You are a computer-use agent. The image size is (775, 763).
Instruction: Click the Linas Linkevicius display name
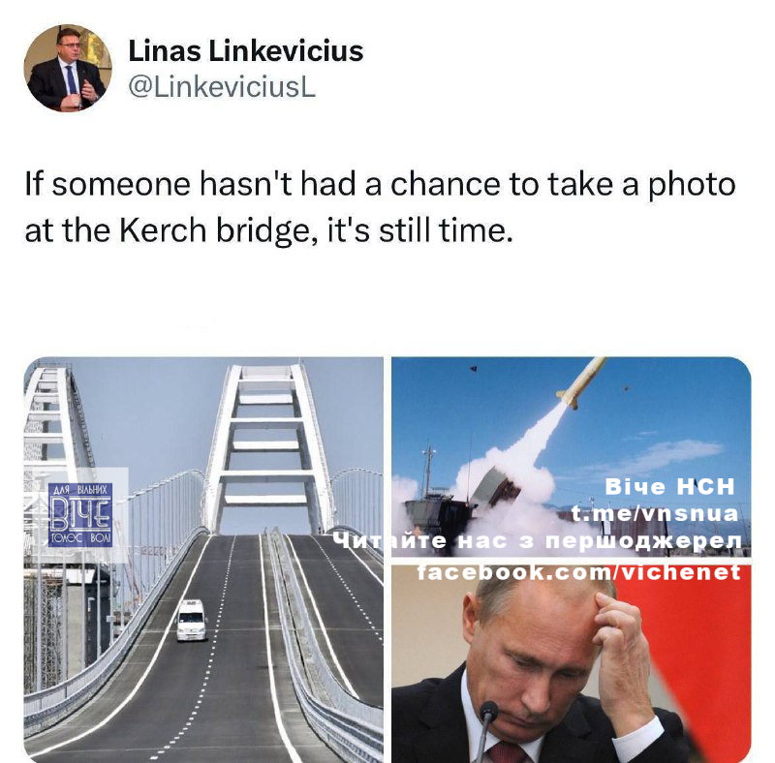tap(246, 51)
